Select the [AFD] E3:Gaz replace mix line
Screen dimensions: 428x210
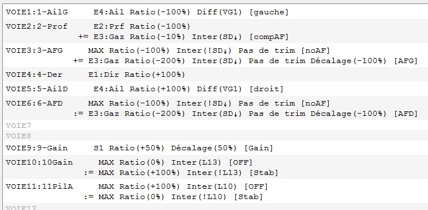pos(246,114)
